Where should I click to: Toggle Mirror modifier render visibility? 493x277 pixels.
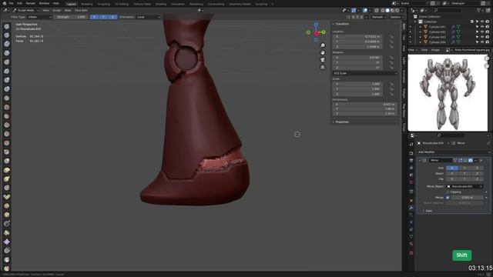[x=471, y=161]
